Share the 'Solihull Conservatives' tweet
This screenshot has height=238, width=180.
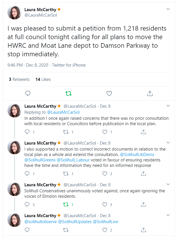click(x=143, y=205)
